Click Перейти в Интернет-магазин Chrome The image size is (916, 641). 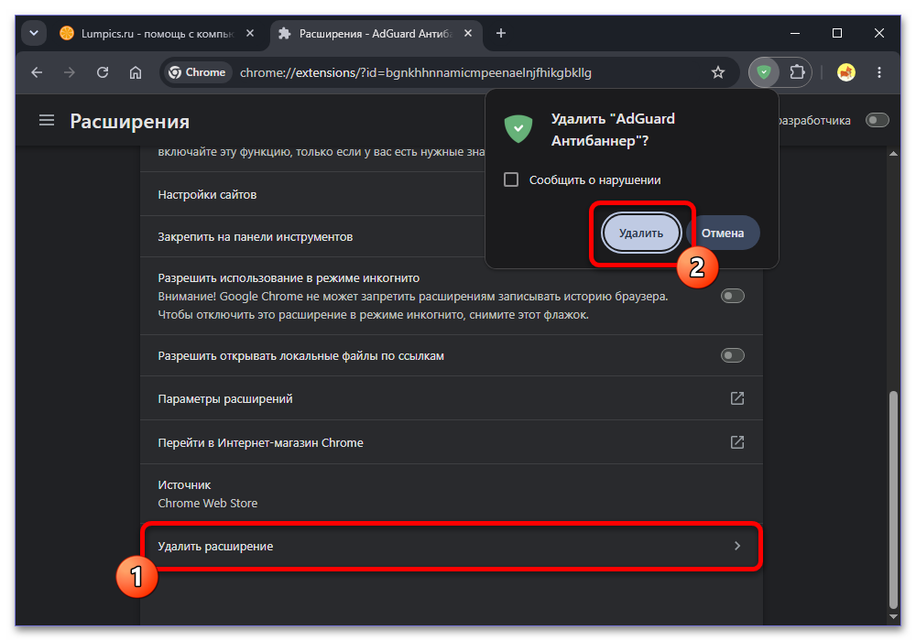(x=260, y=442)
